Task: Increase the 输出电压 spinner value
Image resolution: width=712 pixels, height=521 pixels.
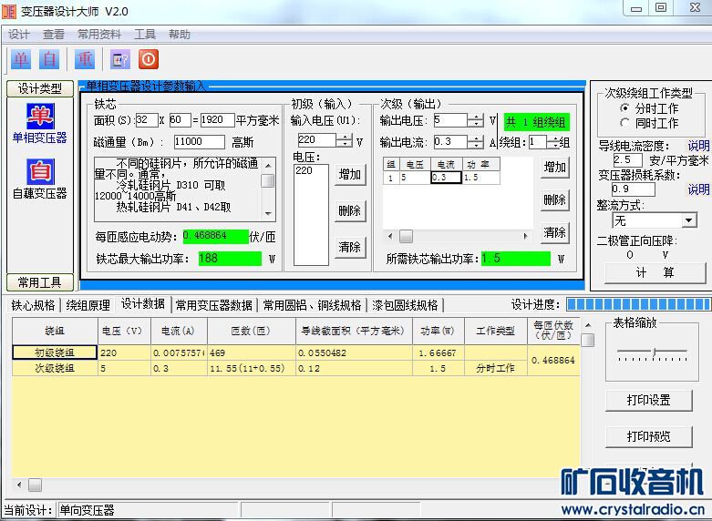Action: (x=475, y=117)
